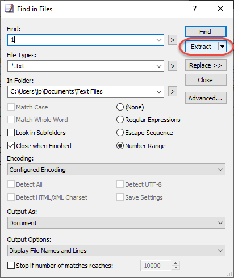Click the arrow button beside Find field
Image resolution: width=234 pixels, height=278 pixels.
coord(173,40)
